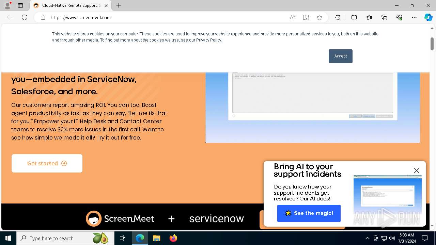The image size is (436, 245).
Task: Click the network tray icon
Action: pos(384,238)
